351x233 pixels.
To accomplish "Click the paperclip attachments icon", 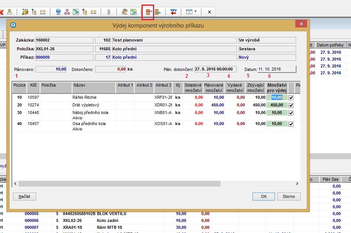I will point(109,12).
